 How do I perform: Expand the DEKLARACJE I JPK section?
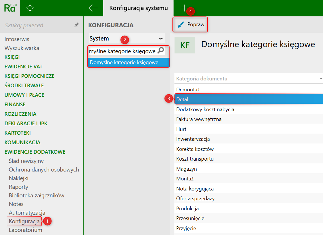click(x=26, y=124)
